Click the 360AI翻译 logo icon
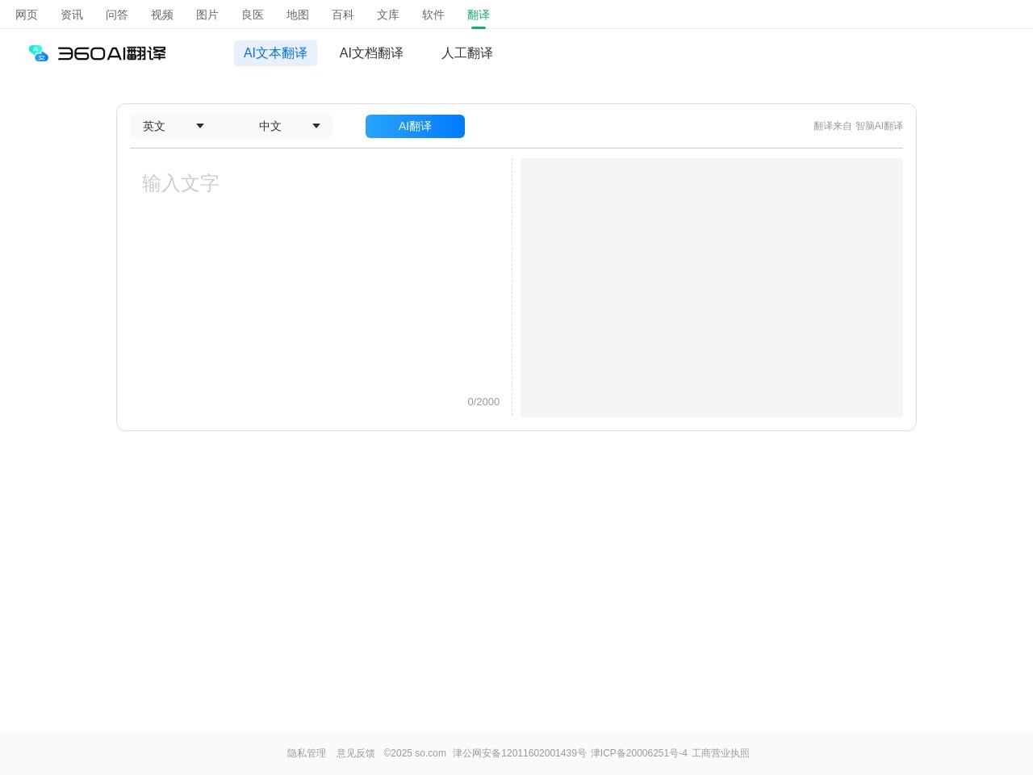This screenshot has width=1033, height=775. [x=39, y=53]
